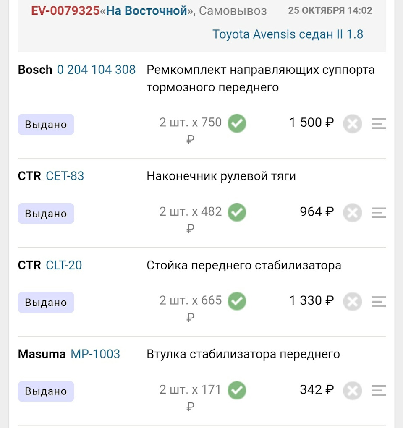The width and height of the screenshot is (403, 428).
Task: Click green checkmark for Bosch repair kit
Action: [237, 124]
